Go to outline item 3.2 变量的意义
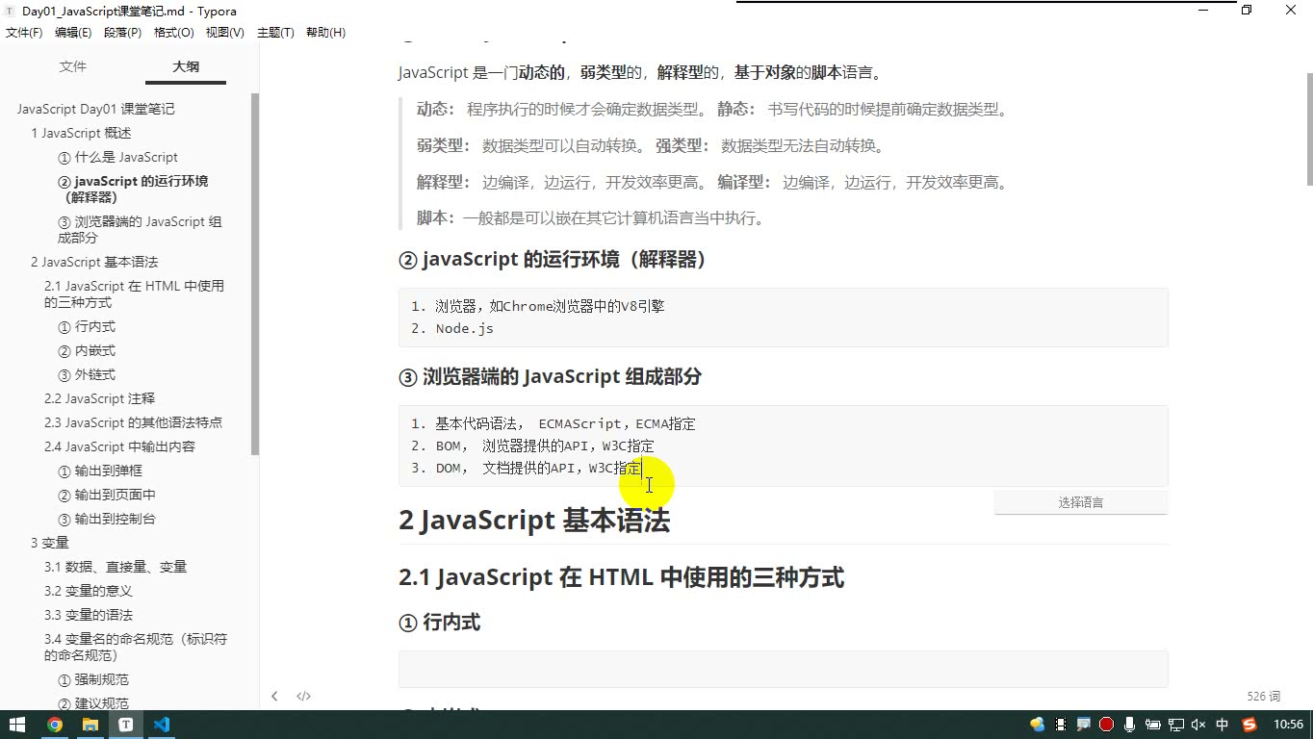This screenshot has width=1313, height=739. tap(89, 591)
